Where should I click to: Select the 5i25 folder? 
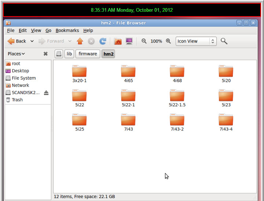click(79, 122)
